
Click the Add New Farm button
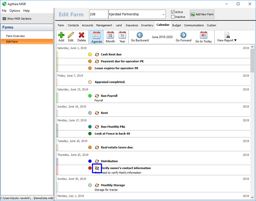202,14
